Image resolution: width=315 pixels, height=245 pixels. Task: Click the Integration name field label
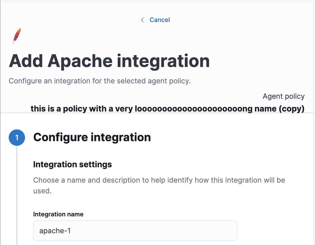click(x=58, y=214)
